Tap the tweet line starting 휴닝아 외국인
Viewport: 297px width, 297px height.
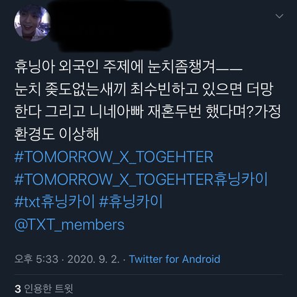coord(128,68)
